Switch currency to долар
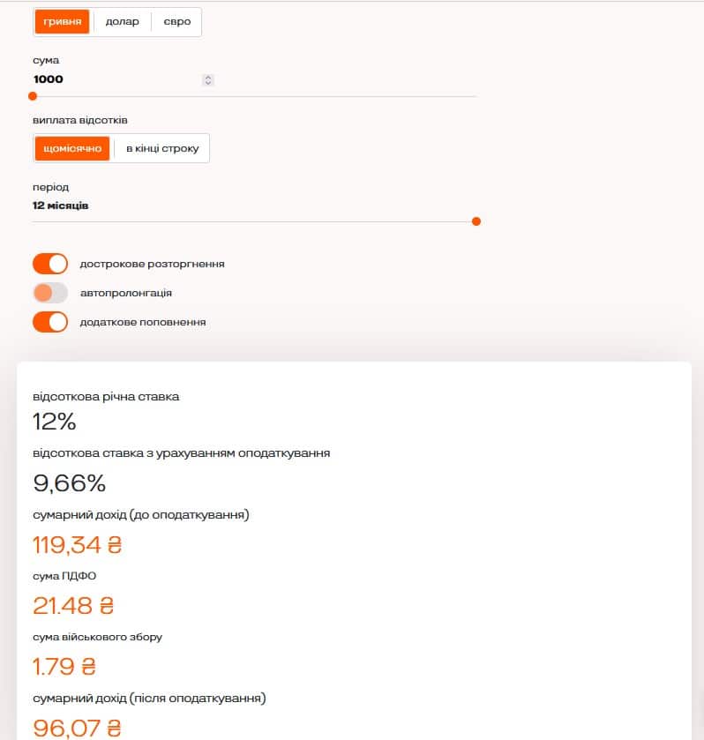Screen dimensions: 704x740 pos(123,22)
